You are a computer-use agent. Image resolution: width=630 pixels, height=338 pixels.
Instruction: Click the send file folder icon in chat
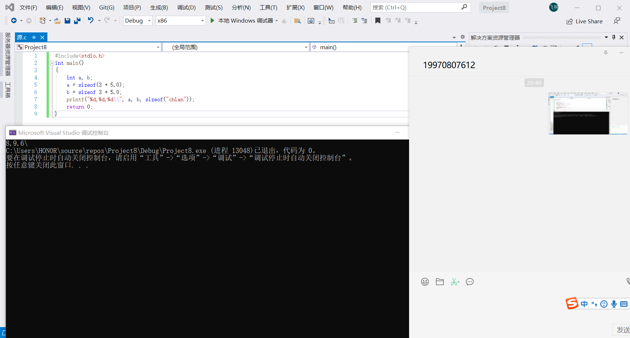440,282
